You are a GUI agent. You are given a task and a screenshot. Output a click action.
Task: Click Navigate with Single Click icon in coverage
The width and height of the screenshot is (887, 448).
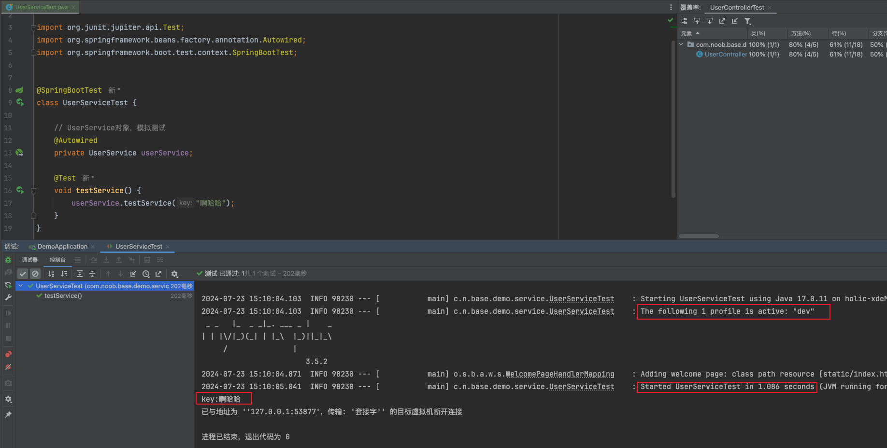[697, 21]
